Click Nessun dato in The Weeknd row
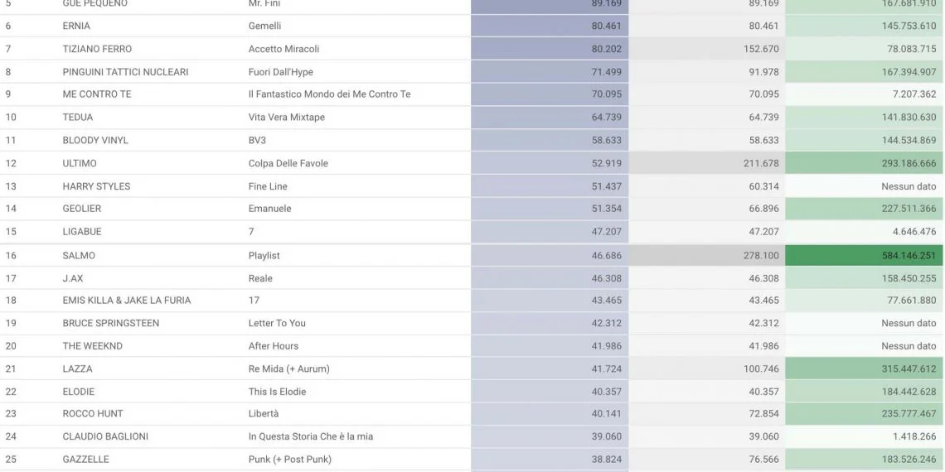Image resolution: width=945 pixels, height=472 pixels. pyautogui.click(x=909, y=346)
